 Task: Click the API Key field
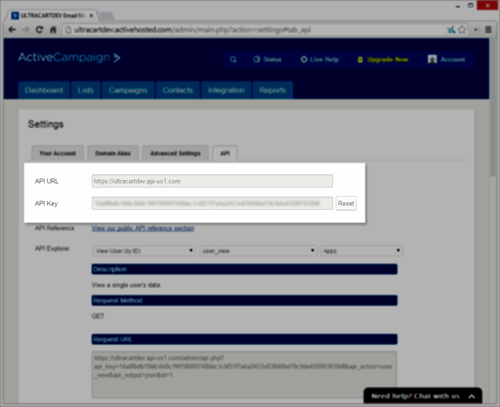(212, 203)
